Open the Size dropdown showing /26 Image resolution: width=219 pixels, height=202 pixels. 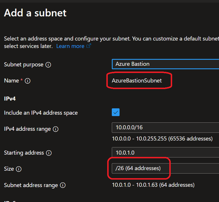coord(165,168)
